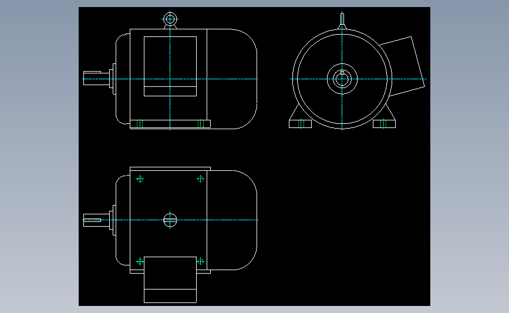Image resolution: width=509 pixels, height=313 pixels.
Task: Click the shaft center circle in end view
Action: coord(342,79)
